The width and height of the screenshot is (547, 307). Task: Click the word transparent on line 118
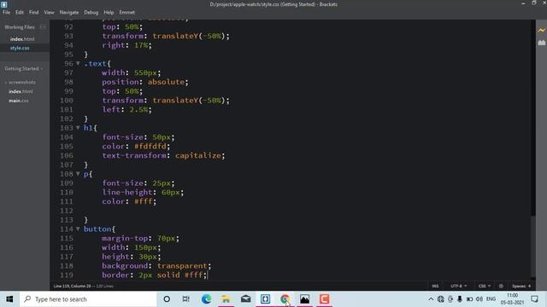pos(182,266)
